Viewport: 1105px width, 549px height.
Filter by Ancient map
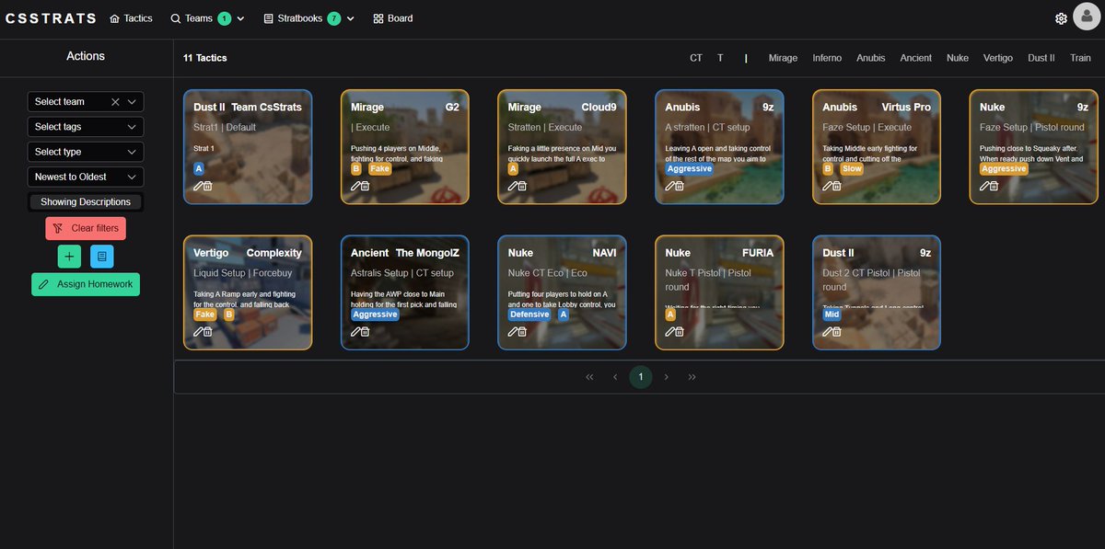pyautogui.click(x=915, y=58)
